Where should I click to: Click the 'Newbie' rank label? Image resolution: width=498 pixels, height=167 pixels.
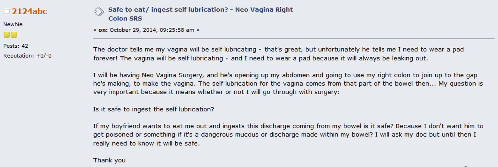(13, 24)
